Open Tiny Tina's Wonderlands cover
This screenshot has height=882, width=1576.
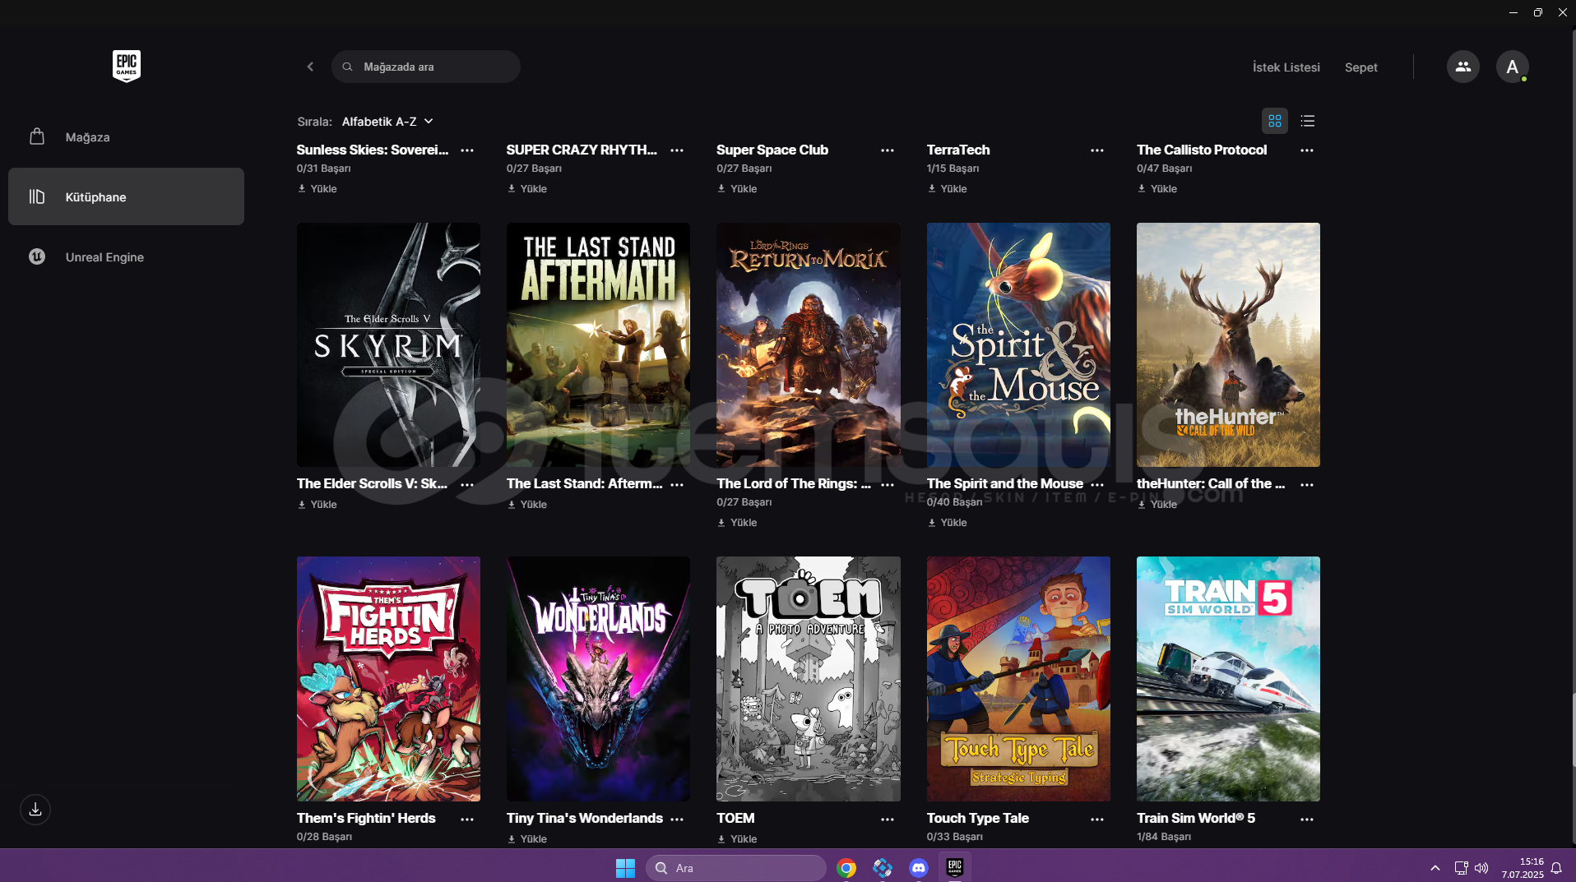[598, 679]
